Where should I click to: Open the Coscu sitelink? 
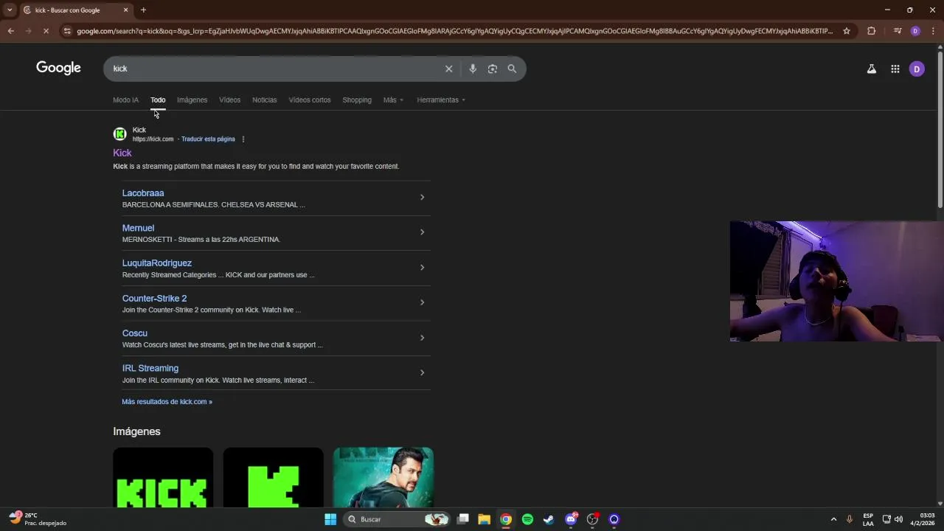(x=135, y=333)
